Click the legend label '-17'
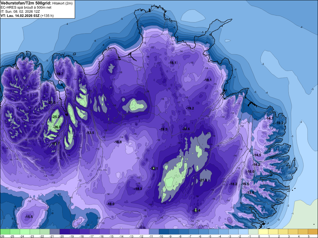This screenshot has height=238, width=318. 92,236
